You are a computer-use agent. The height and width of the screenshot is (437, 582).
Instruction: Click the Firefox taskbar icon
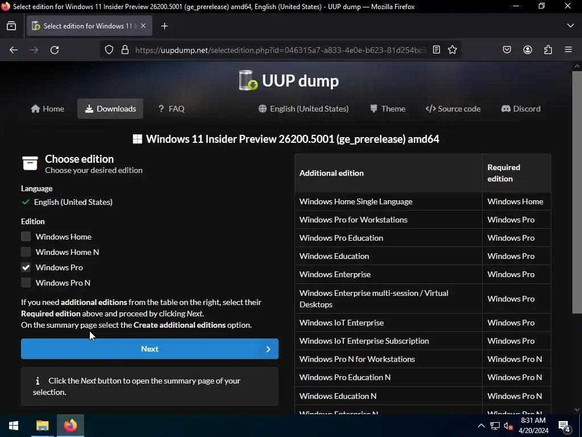70,426
